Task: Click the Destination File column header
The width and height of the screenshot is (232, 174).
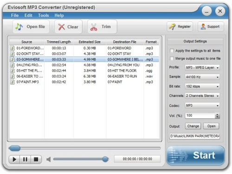Action: tap(125, 42)
